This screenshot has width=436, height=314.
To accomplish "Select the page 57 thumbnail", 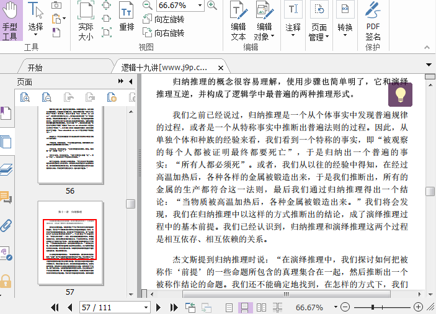I will pyautogui.click(x=70, y=243).
